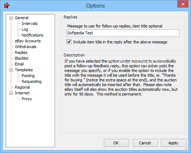This screenshot has width=191, height=153.
Task: Open the Intervals settings page
Action: (x=29, y=24)
